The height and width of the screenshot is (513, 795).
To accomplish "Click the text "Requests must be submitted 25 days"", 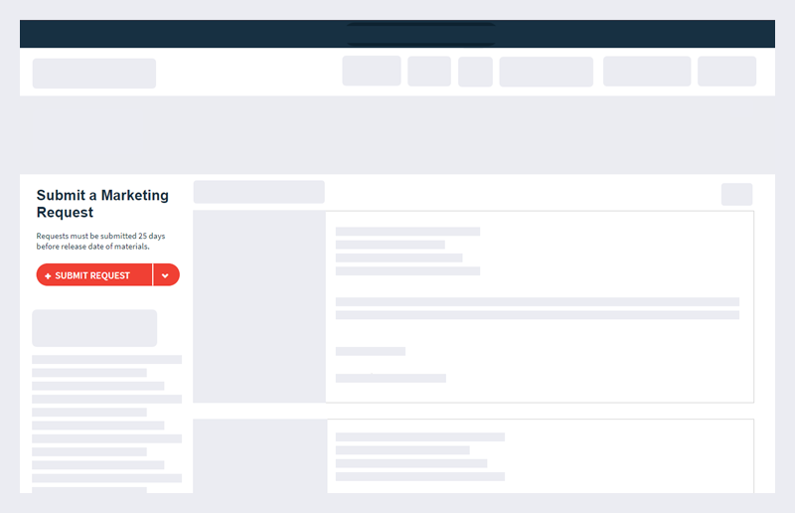I will (100, 236).
